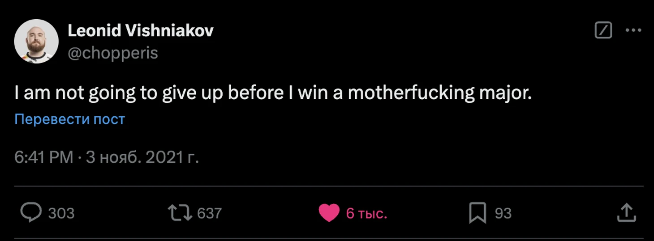Open the reply speech bubble icon
The width and height of the screenshot is (654, 241).
coord(31,213)
